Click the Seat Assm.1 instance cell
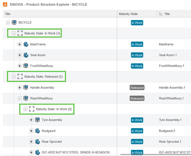191x156 pixels. [x=168, y=55]
